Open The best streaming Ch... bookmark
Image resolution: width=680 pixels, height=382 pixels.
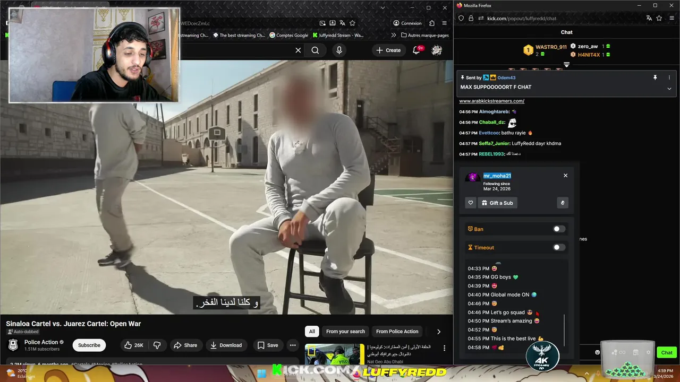tap(239, 36)
